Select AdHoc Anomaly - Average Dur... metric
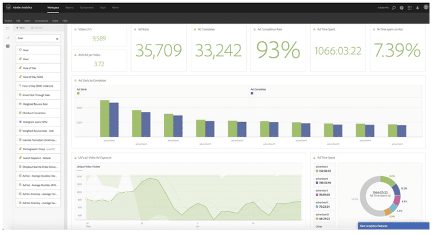This screenshot has height=235, width=435. click(x=39, y=194)
